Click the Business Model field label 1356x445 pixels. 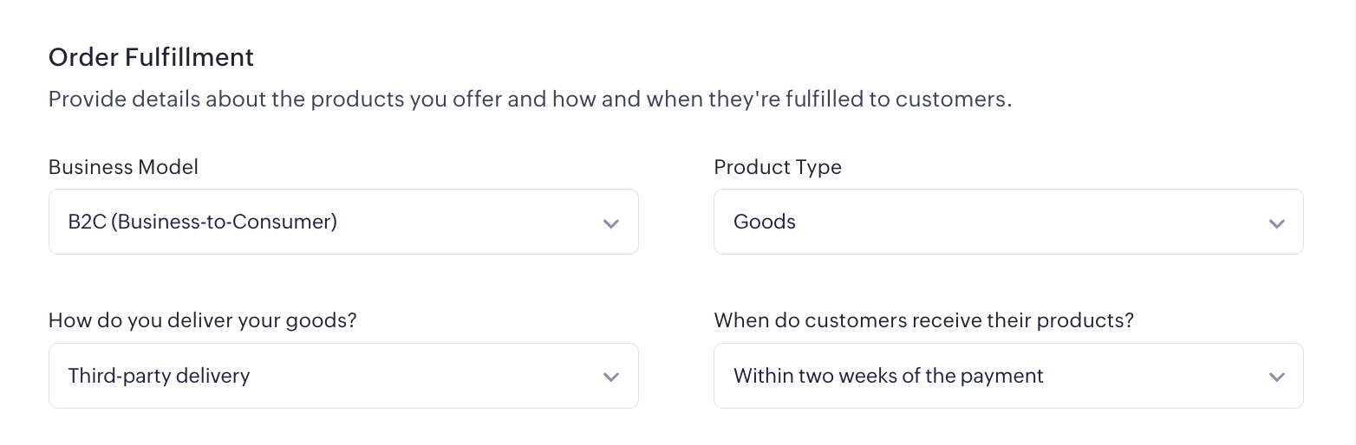(x=123, y=167)
